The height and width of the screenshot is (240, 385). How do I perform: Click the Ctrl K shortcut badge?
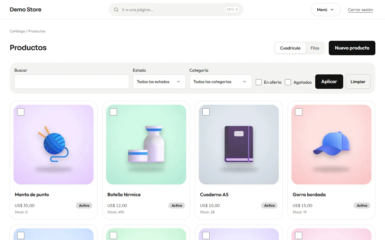[232, 10]
